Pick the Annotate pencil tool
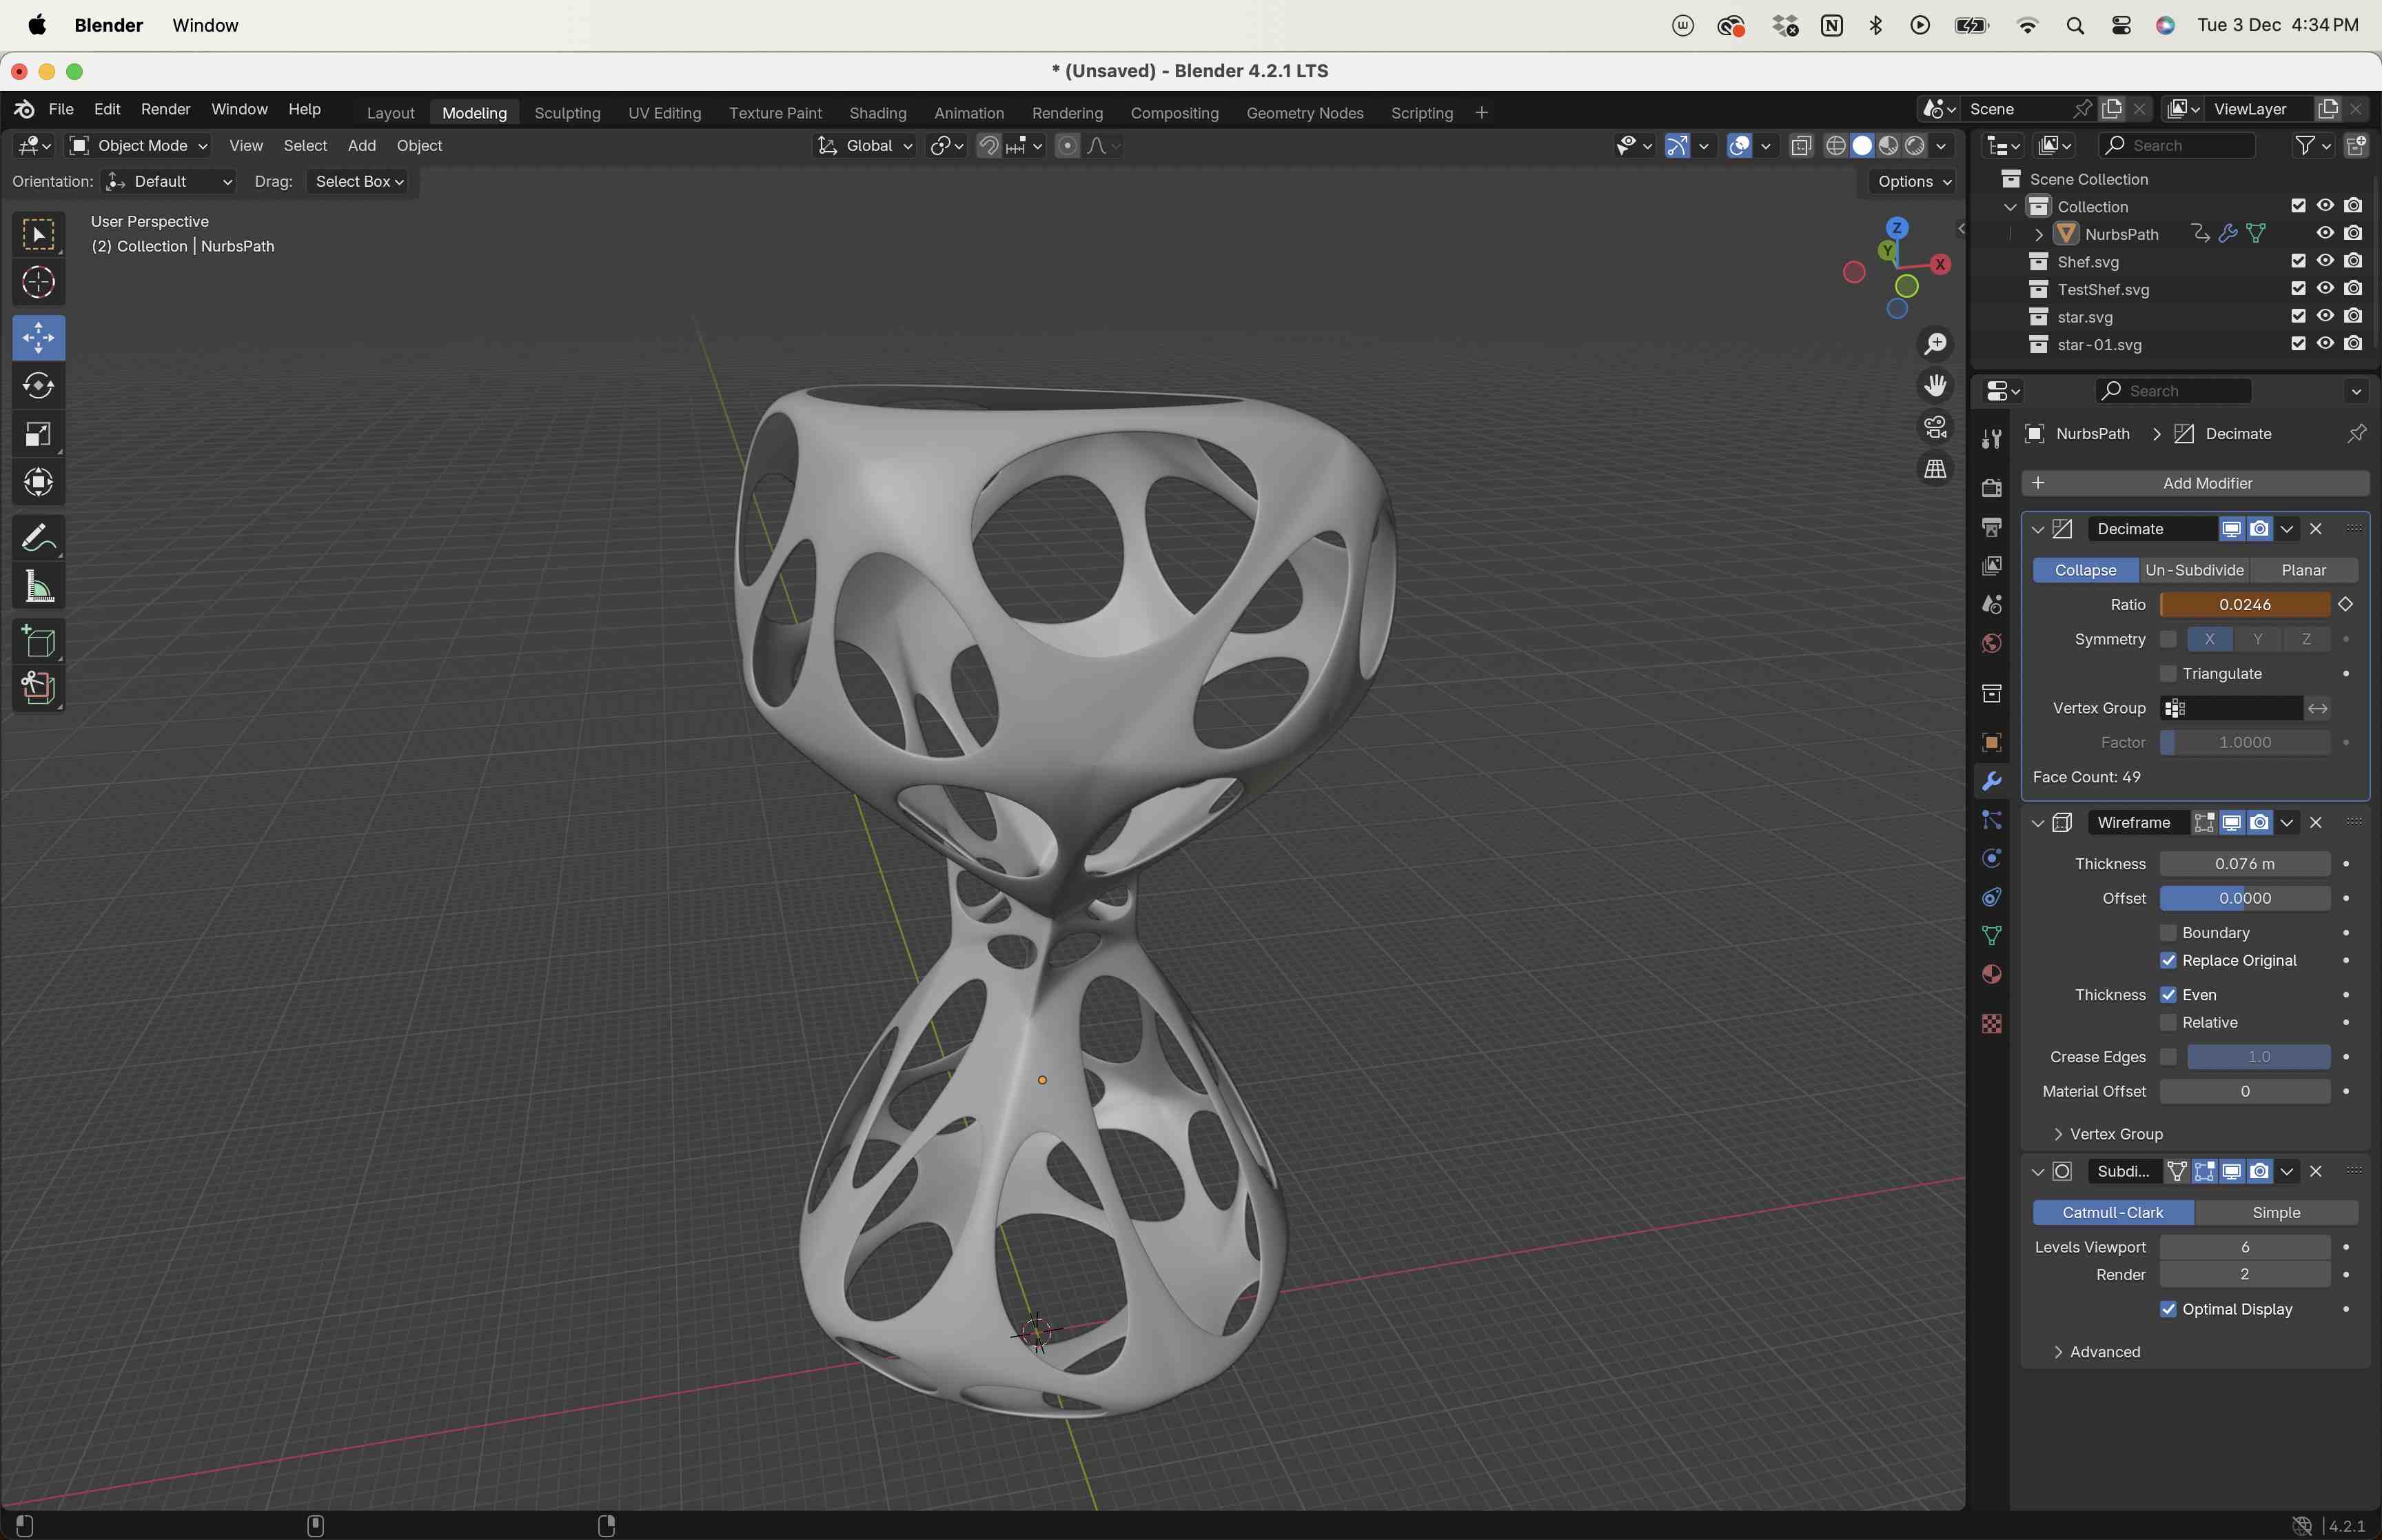Image resolution: width=2382 pixels, height=1540 pixels. [38, 538]
